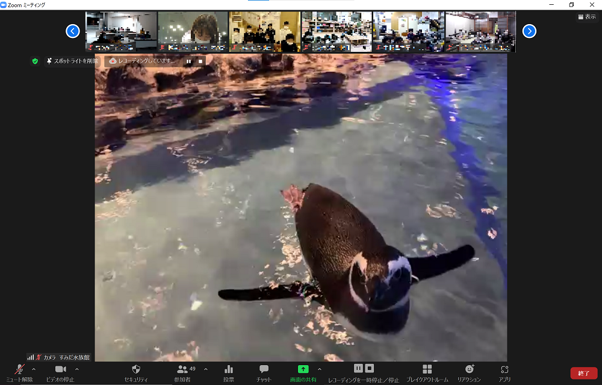Expand audio options arrow next to microphone
The height and width of the screenshot is (385, 602).
pos(34,369)
